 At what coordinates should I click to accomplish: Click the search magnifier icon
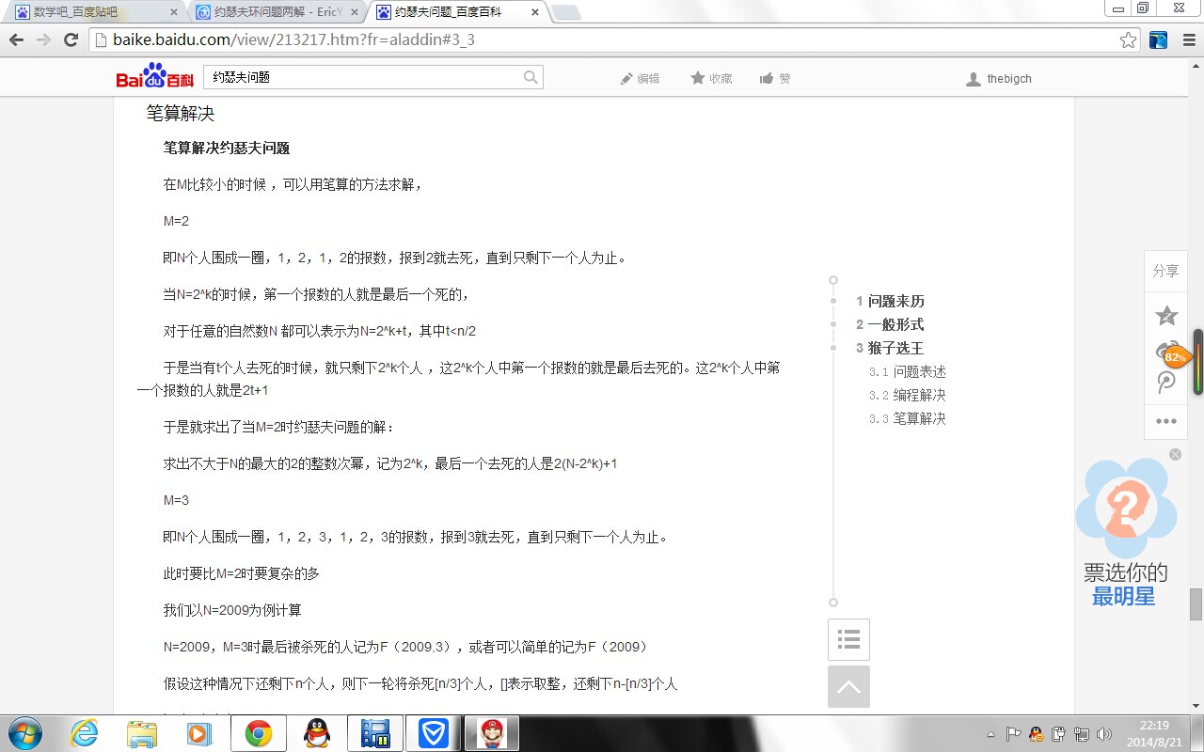[x=531, y=77]
